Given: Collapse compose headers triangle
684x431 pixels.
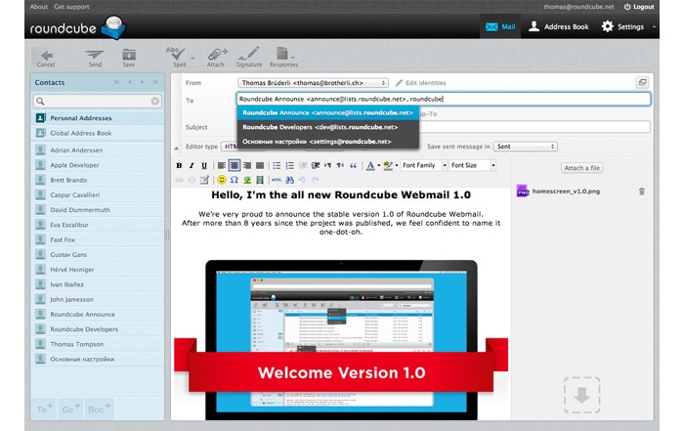Looking at the screenshot, I should (x=176, y=149).
